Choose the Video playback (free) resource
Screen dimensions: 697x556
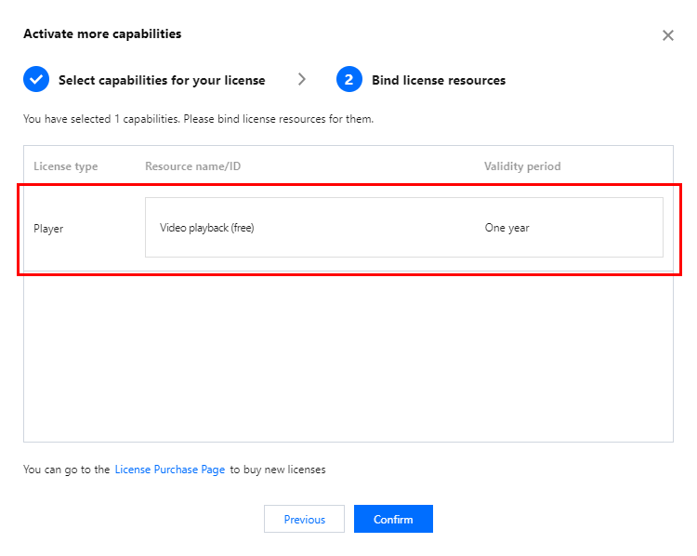tap(207, 228)
